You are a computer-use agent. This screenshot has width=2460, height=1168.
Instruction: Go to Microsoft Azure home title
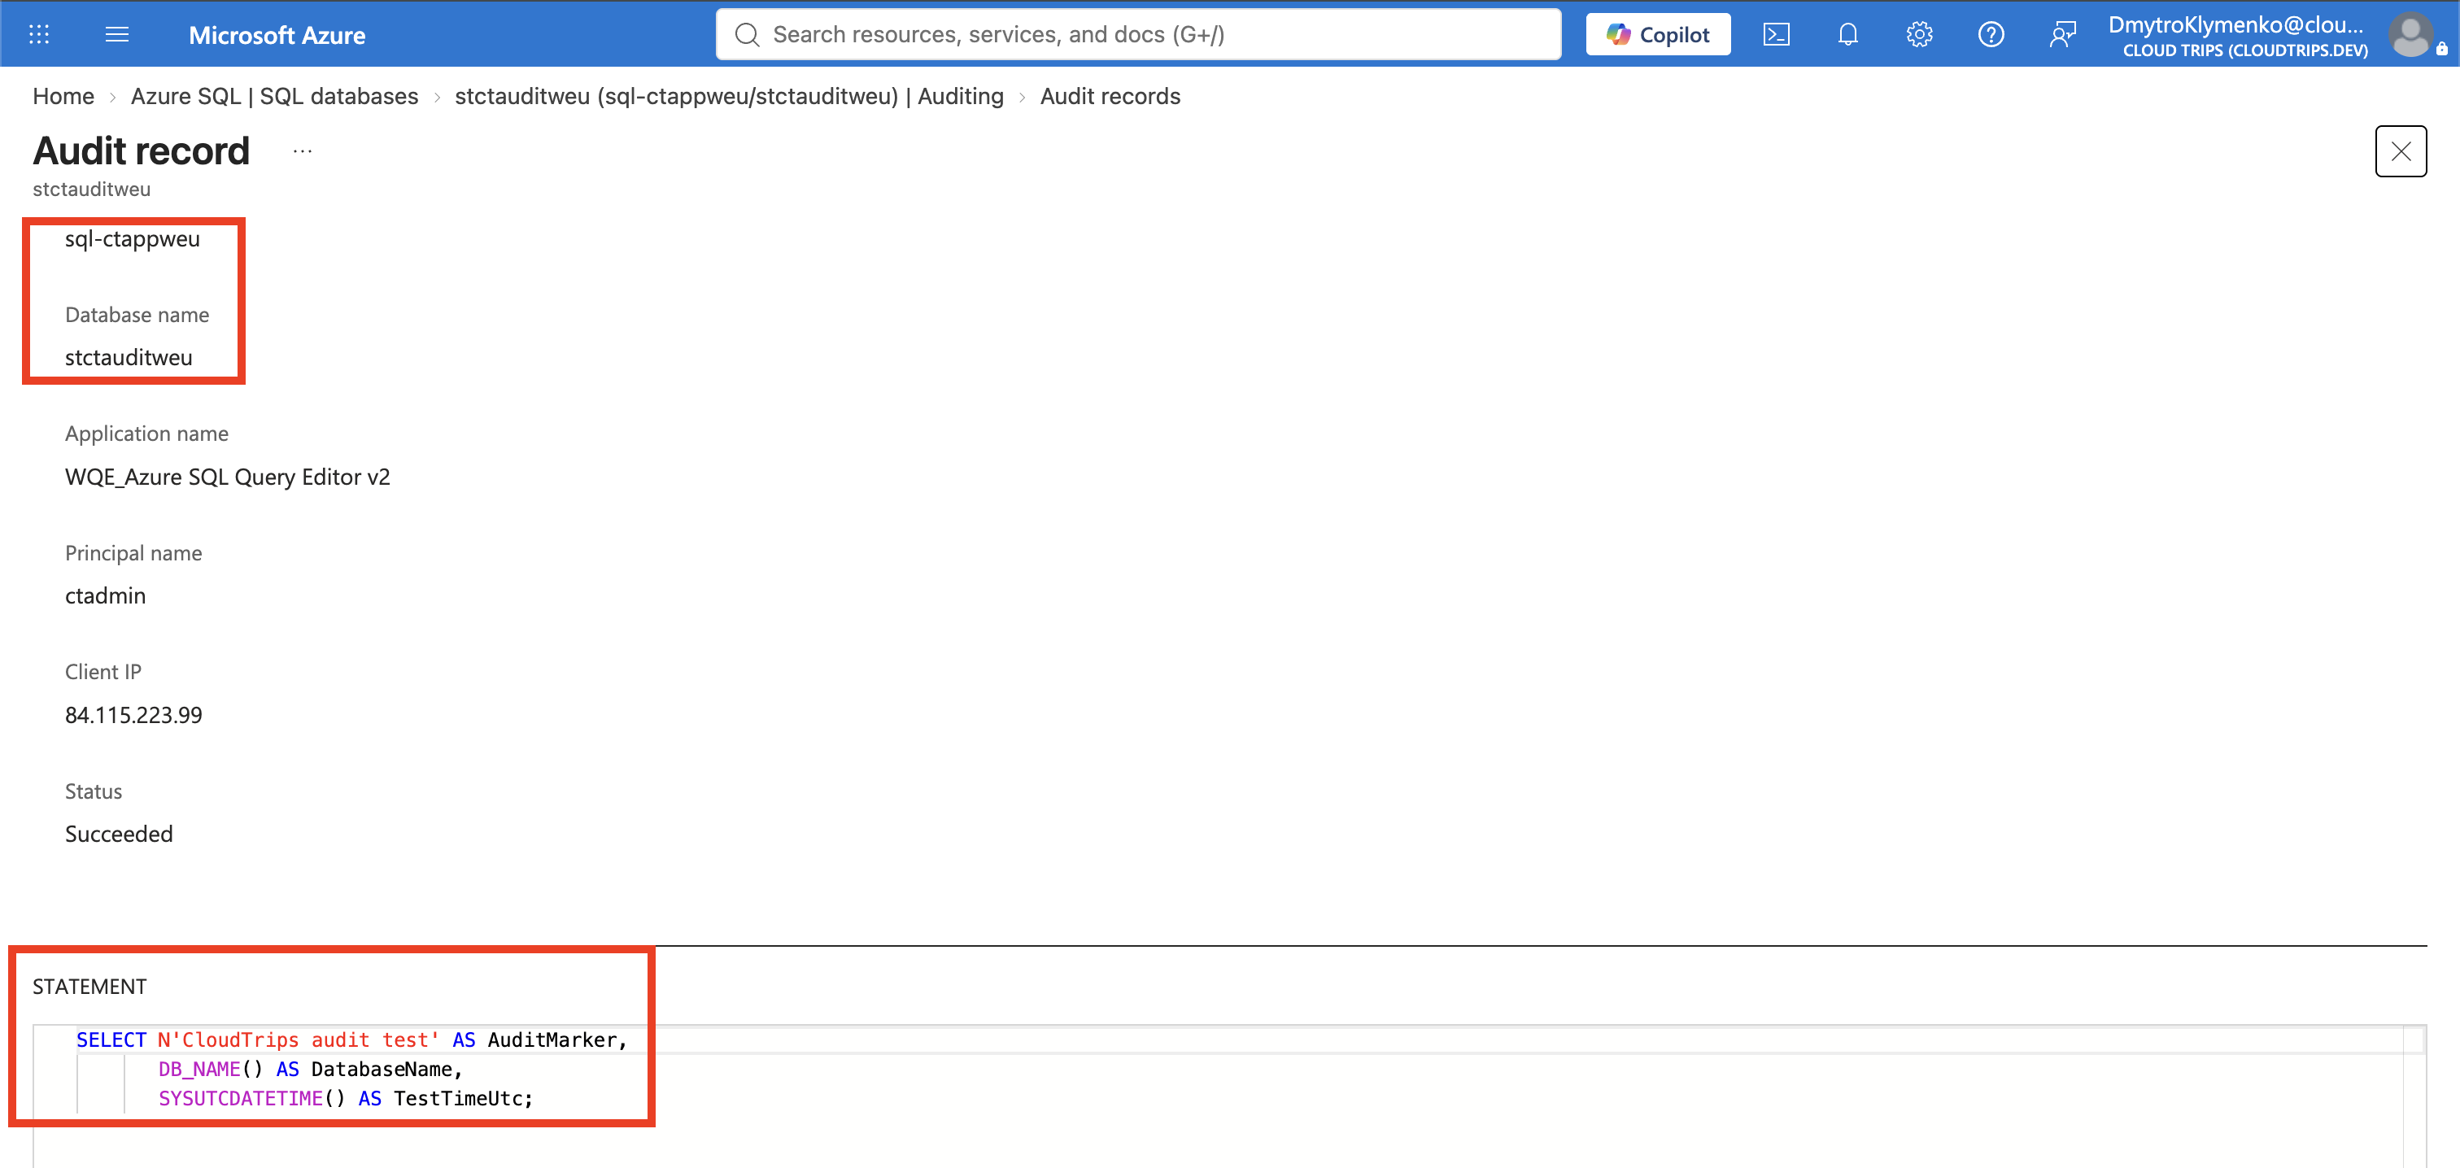277,35
